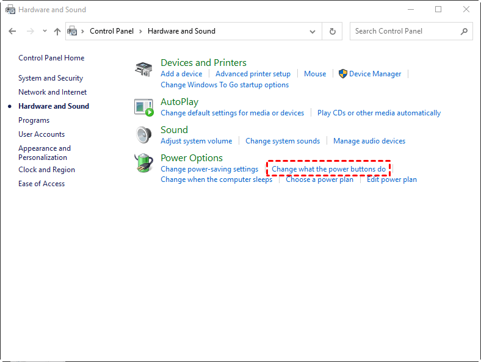Viewport: 481px width, 362px height.
Task: Click Add a device
Action: coord(181,74)
